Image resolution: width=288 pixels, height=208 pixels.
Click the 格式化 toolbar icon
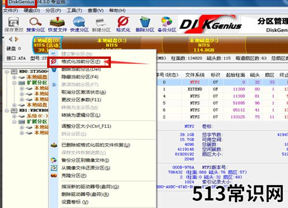(123, 24)
